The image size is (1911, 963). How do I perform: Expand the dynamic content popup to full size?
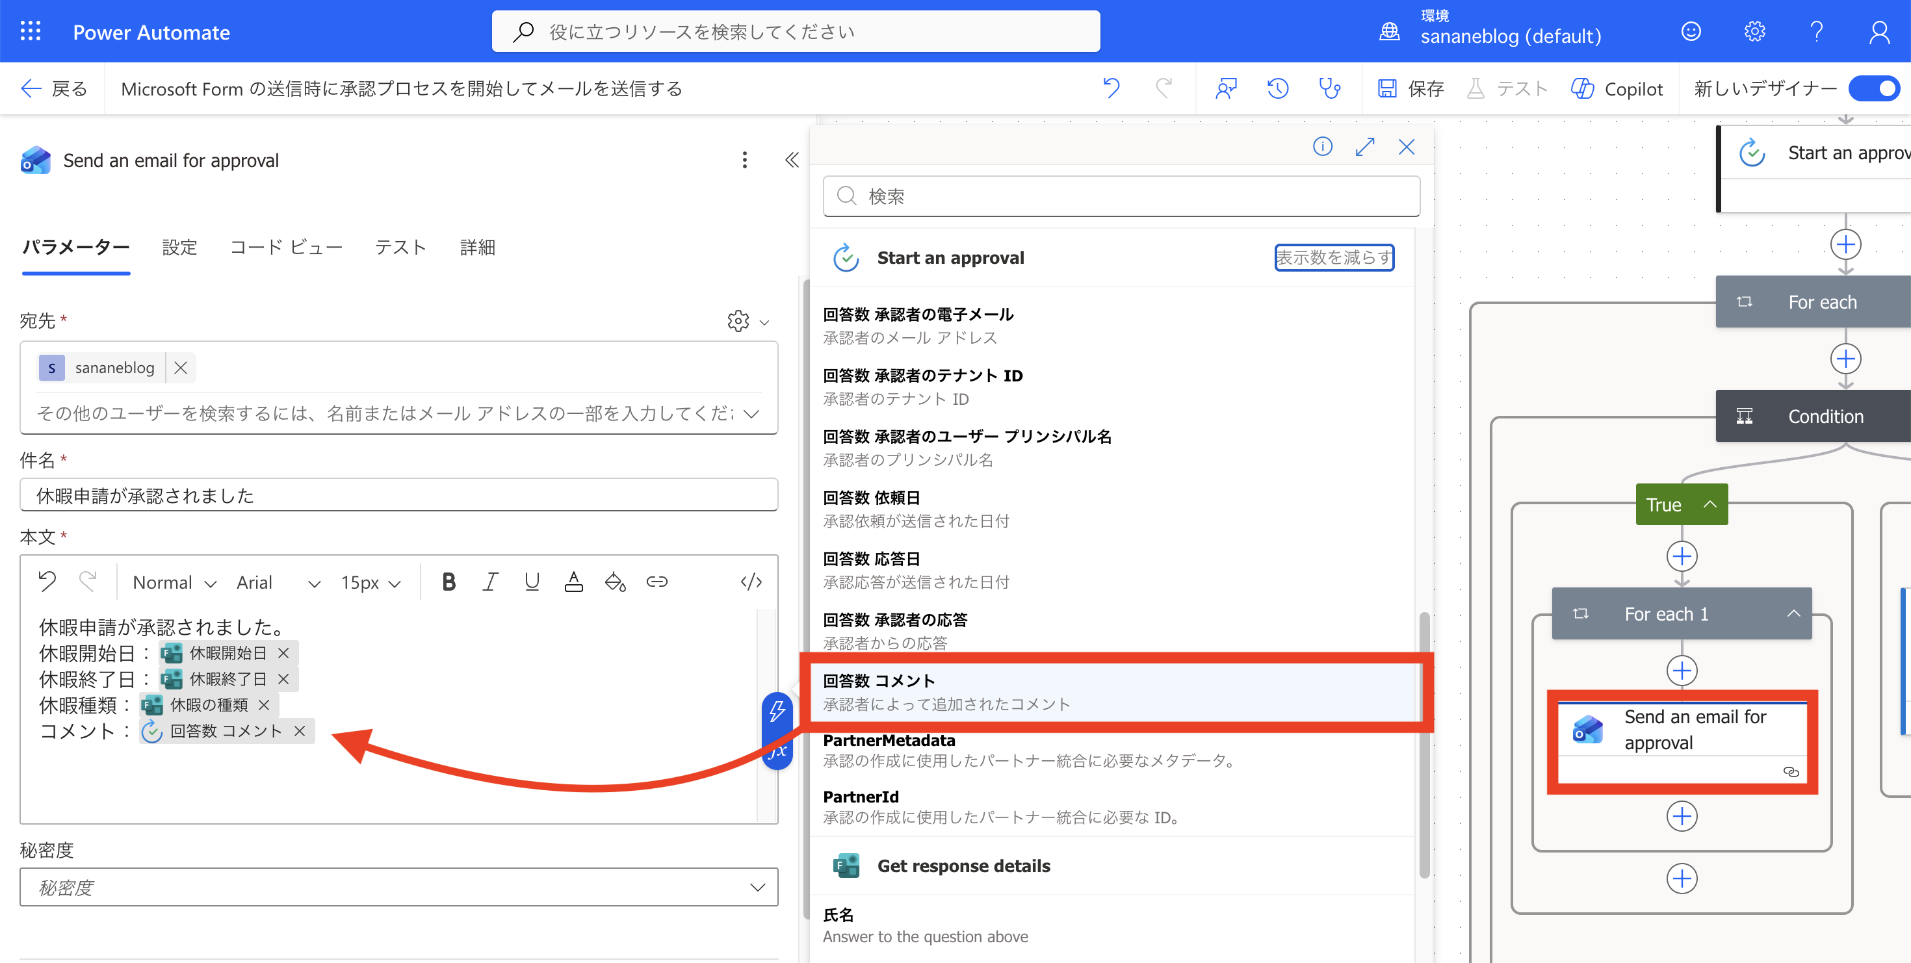tap(1364, 146)
